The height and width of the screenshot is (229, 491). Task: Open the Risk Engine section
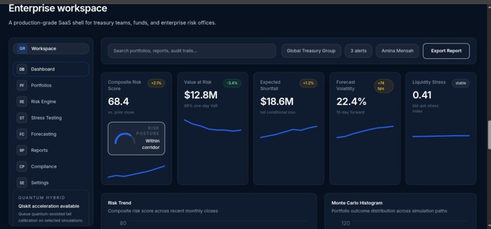(51, 101)
